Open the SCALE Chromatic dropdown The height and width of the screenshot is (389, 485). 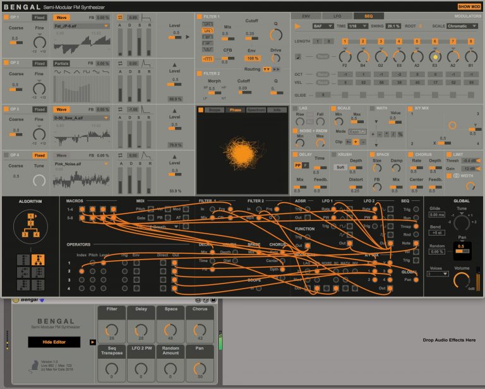(462, 27)
